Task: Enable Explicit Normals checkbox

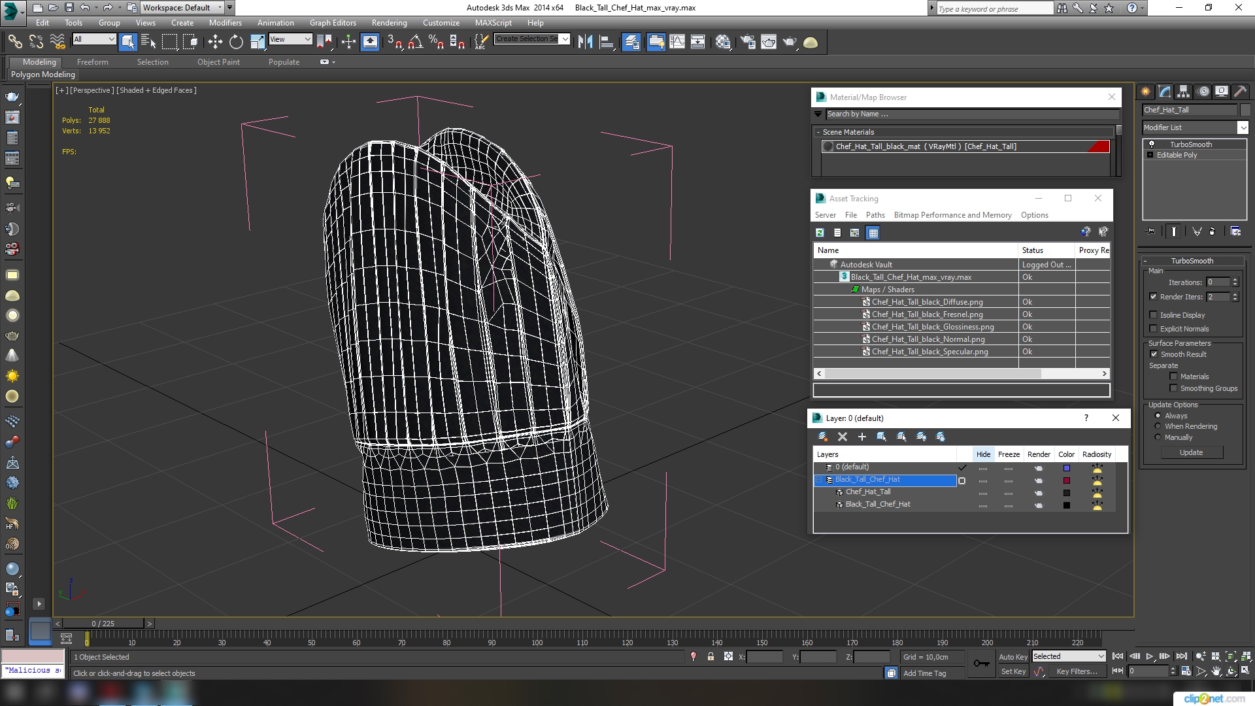Action: [1153, 329]
